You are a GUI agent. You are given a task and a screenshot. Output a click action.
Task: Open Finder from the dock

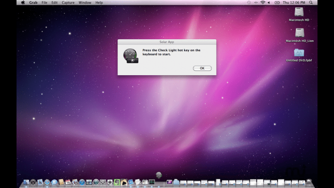click(26, 182)
